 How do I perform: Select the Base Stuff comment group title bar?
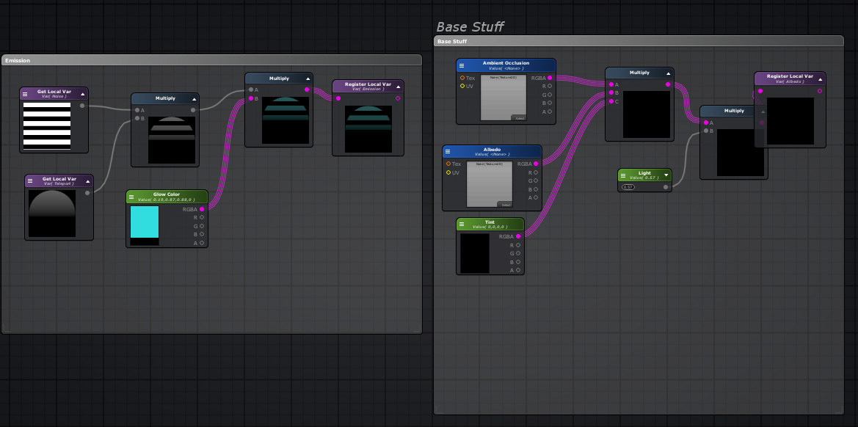(x=639, y=41)
